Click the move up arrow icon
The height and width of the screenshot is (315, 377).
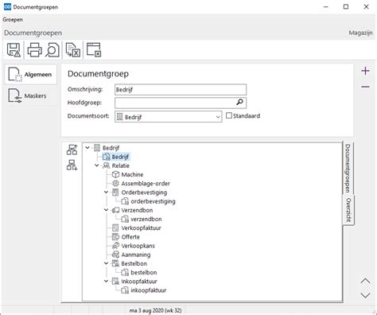point(365,281)
